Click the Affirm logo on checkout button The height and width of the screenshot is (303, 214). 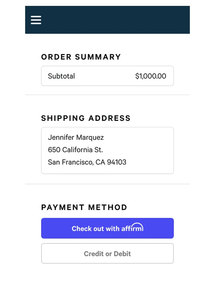[132, 228]
